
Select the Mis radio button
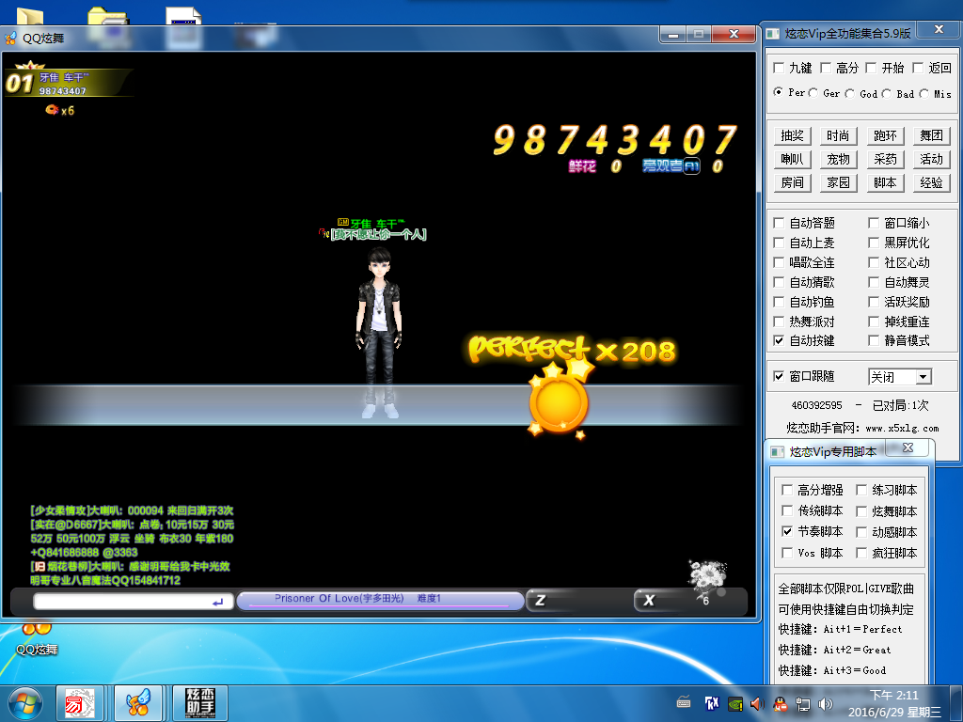pos(924,93)
